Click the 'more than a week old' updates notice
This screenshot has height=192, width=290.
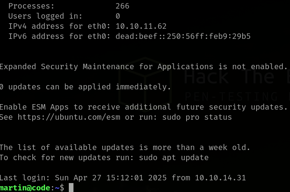124,147
